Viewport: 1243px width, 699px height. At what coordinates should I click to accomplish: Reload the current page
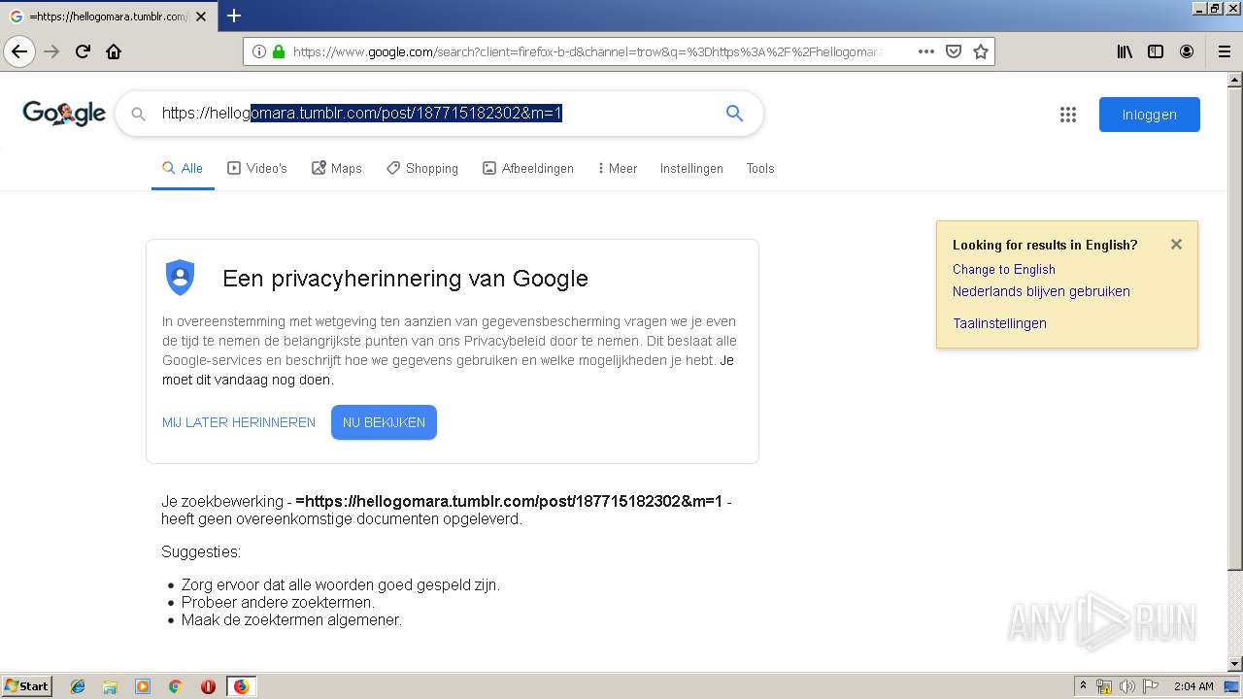click(x=83, y=51)
